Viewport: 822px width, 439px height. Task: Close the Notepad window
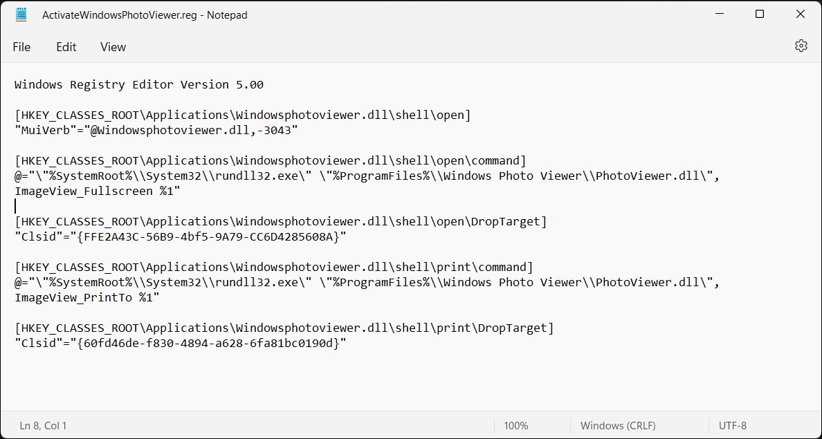tap(801, 15)
